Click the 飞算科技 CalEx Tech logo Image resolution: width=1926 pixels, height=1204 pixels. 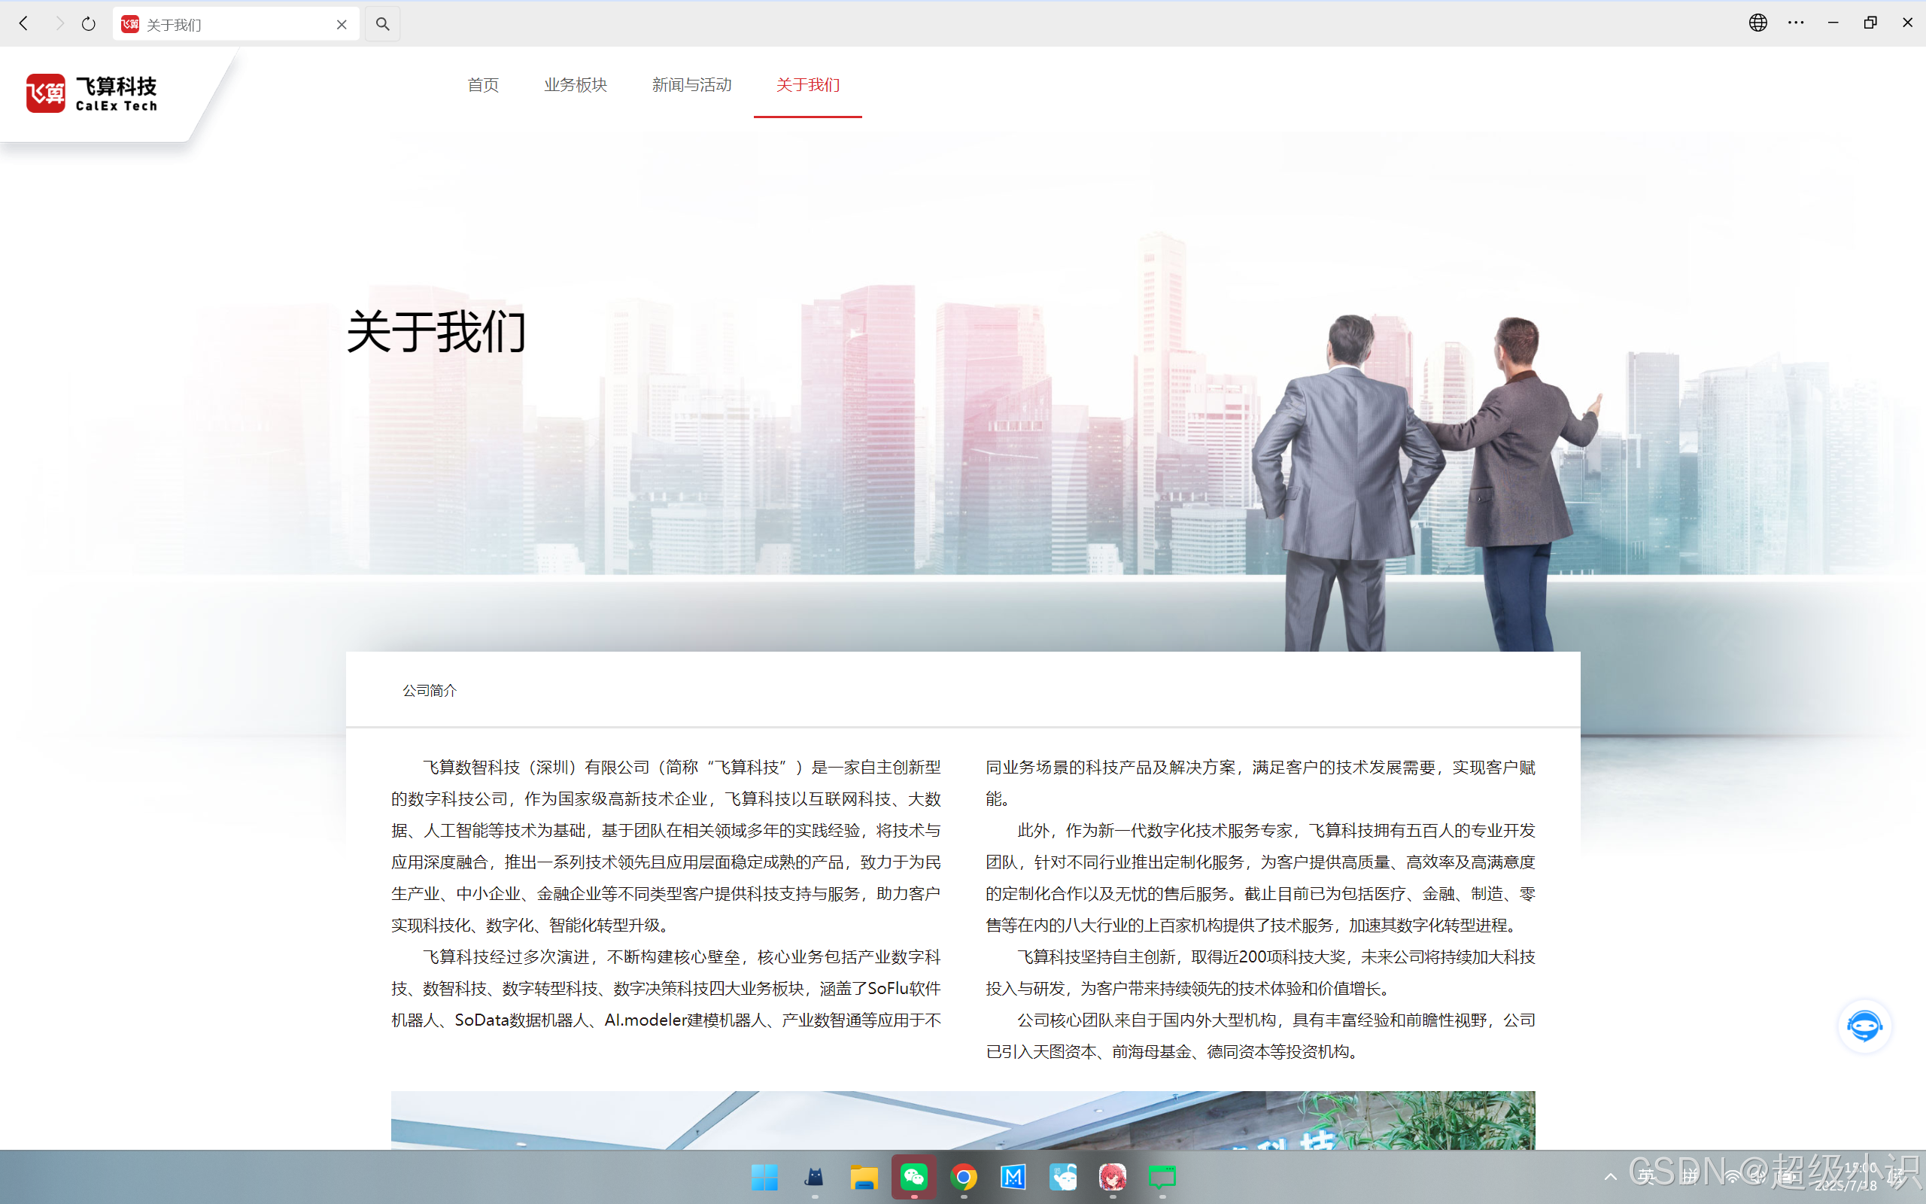(x=92, y=93)
